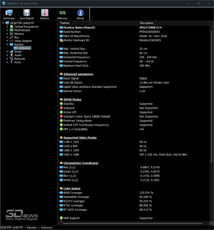Image resolution: width=214 pixels, height=230 pixels.
Task: Expand the Network node
Action: click(x=7, y=59)
